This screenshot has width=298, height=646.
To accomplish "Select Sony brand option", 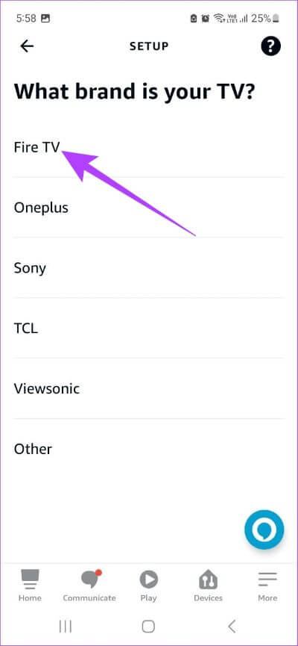I will pos(149,268).
